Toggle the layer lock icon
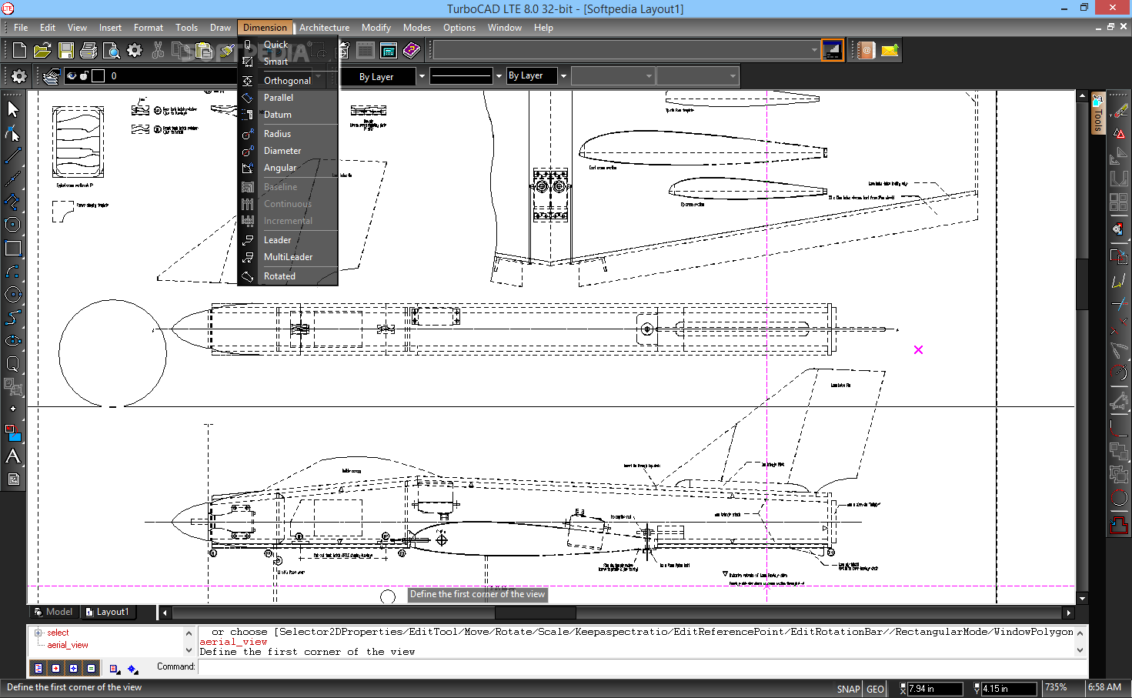1132x698 pixels. pos(85,76)
